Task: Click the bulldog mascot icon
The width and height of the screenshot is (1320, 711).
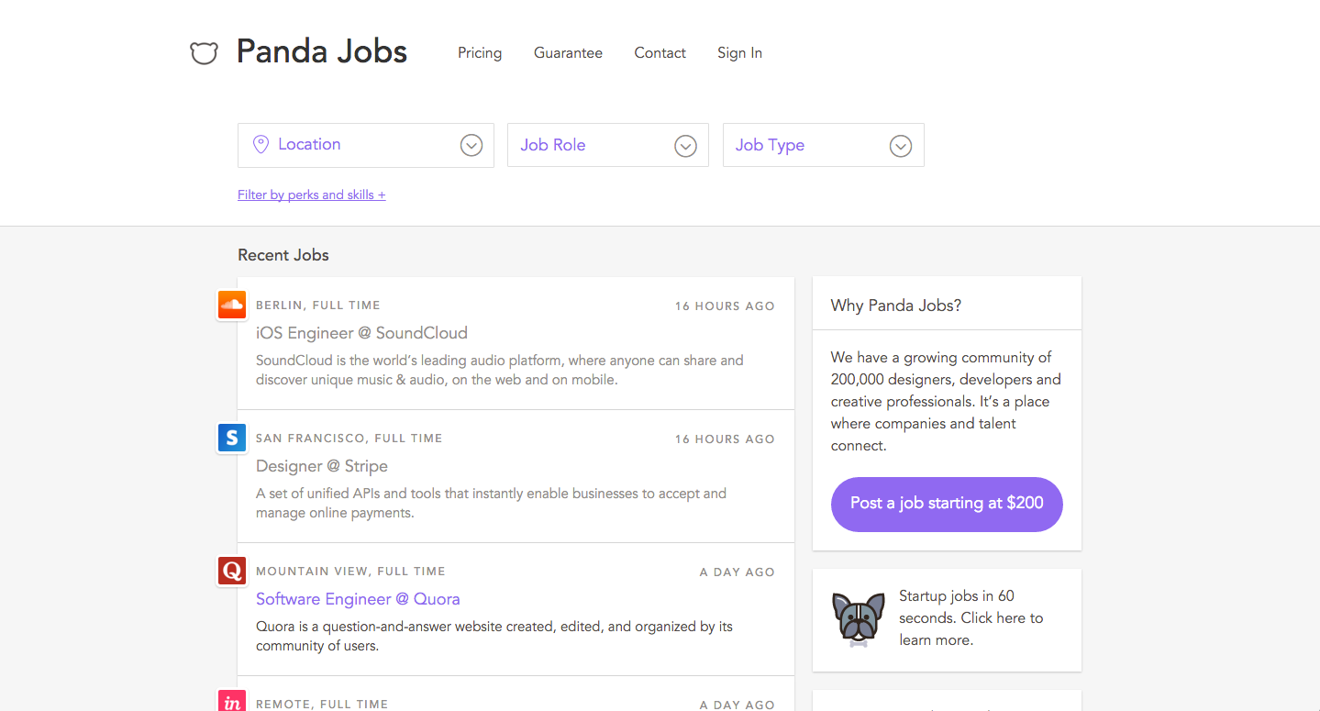Action: (x=859, y=619)
